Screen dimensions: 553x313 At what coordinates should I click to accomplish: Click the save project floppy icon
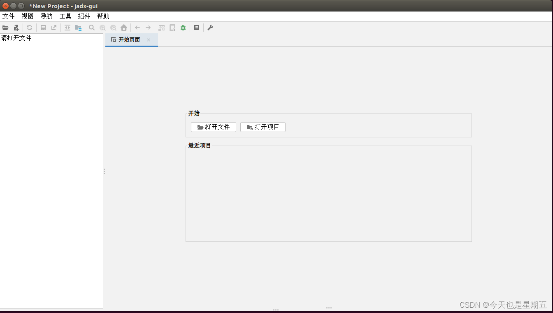click(x=43, y=28)
